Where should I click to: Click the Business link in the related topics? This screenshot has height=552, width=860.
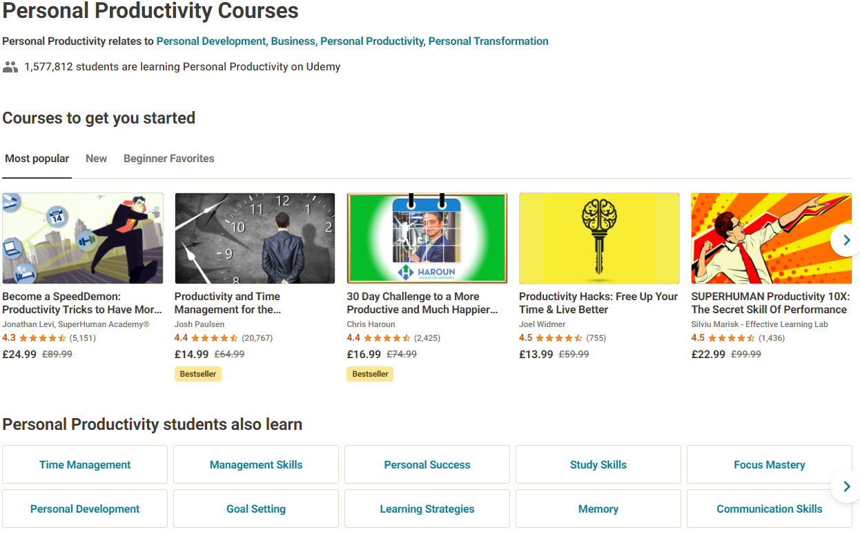(294, 41)
